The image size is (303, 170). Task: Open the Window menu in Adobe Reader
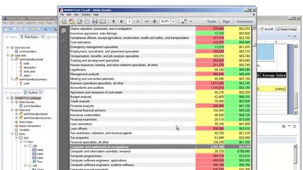pyautogui.click(x=86, y=15)
